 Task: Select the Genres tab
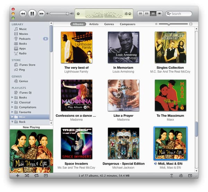pyautogui.click(x=109, y=24)
